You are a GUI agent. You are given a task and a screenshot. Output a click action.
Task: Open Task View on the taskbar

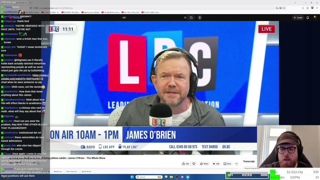pos(166,177)
